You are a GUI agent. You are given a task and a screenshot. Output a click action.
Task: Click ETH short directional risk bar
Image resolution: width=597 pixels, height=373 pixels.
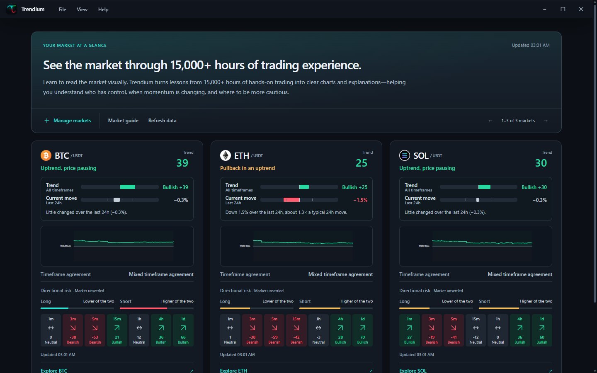pyautogui.click(x=336, y=308)
